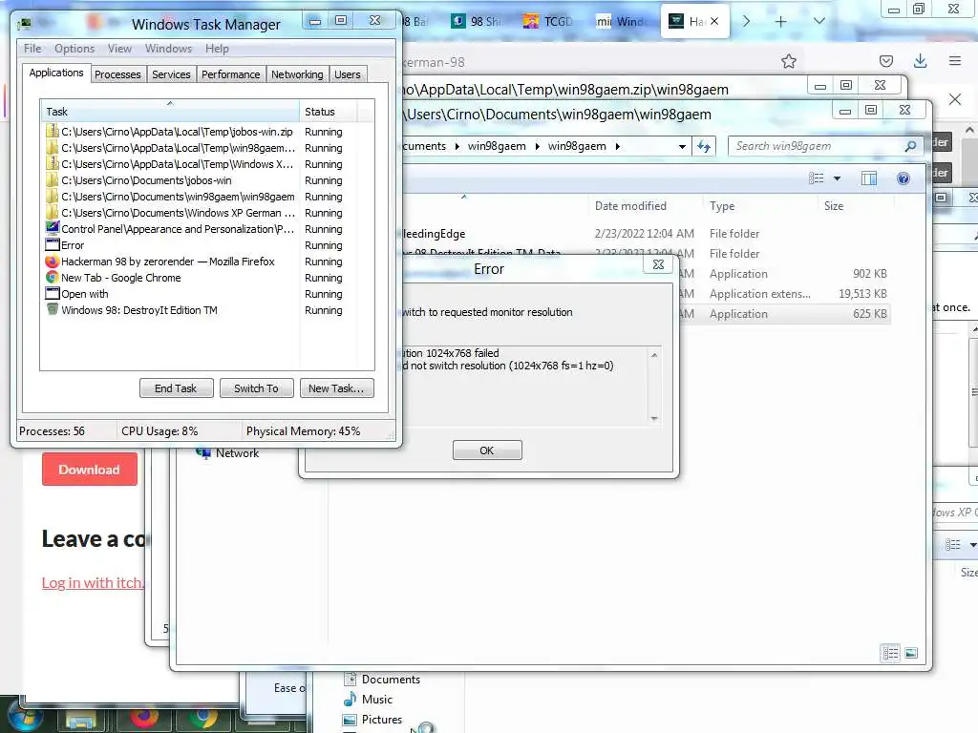Close the active Hackerman Firefox tab

point(714,21)
